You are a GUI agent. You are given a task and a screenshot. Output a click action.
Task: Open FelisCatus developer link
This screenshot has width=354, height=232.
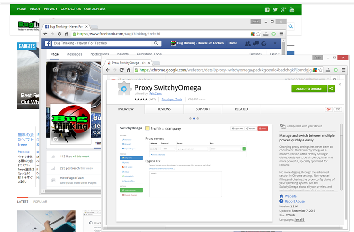click(x=156, y=93)
